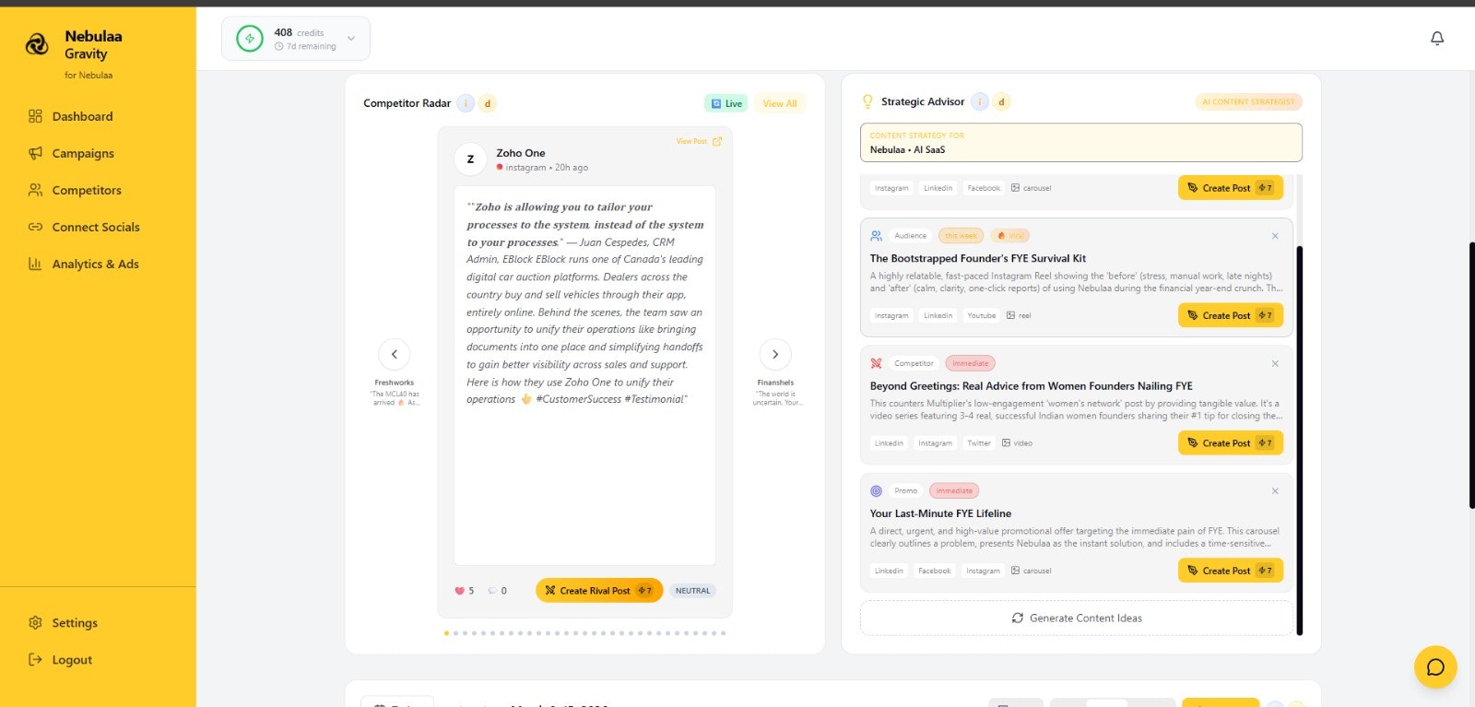This screenshot has width=1475, height=707.
Task: Click Generate Content Ideas
Action: click(x=1077, y=619)
